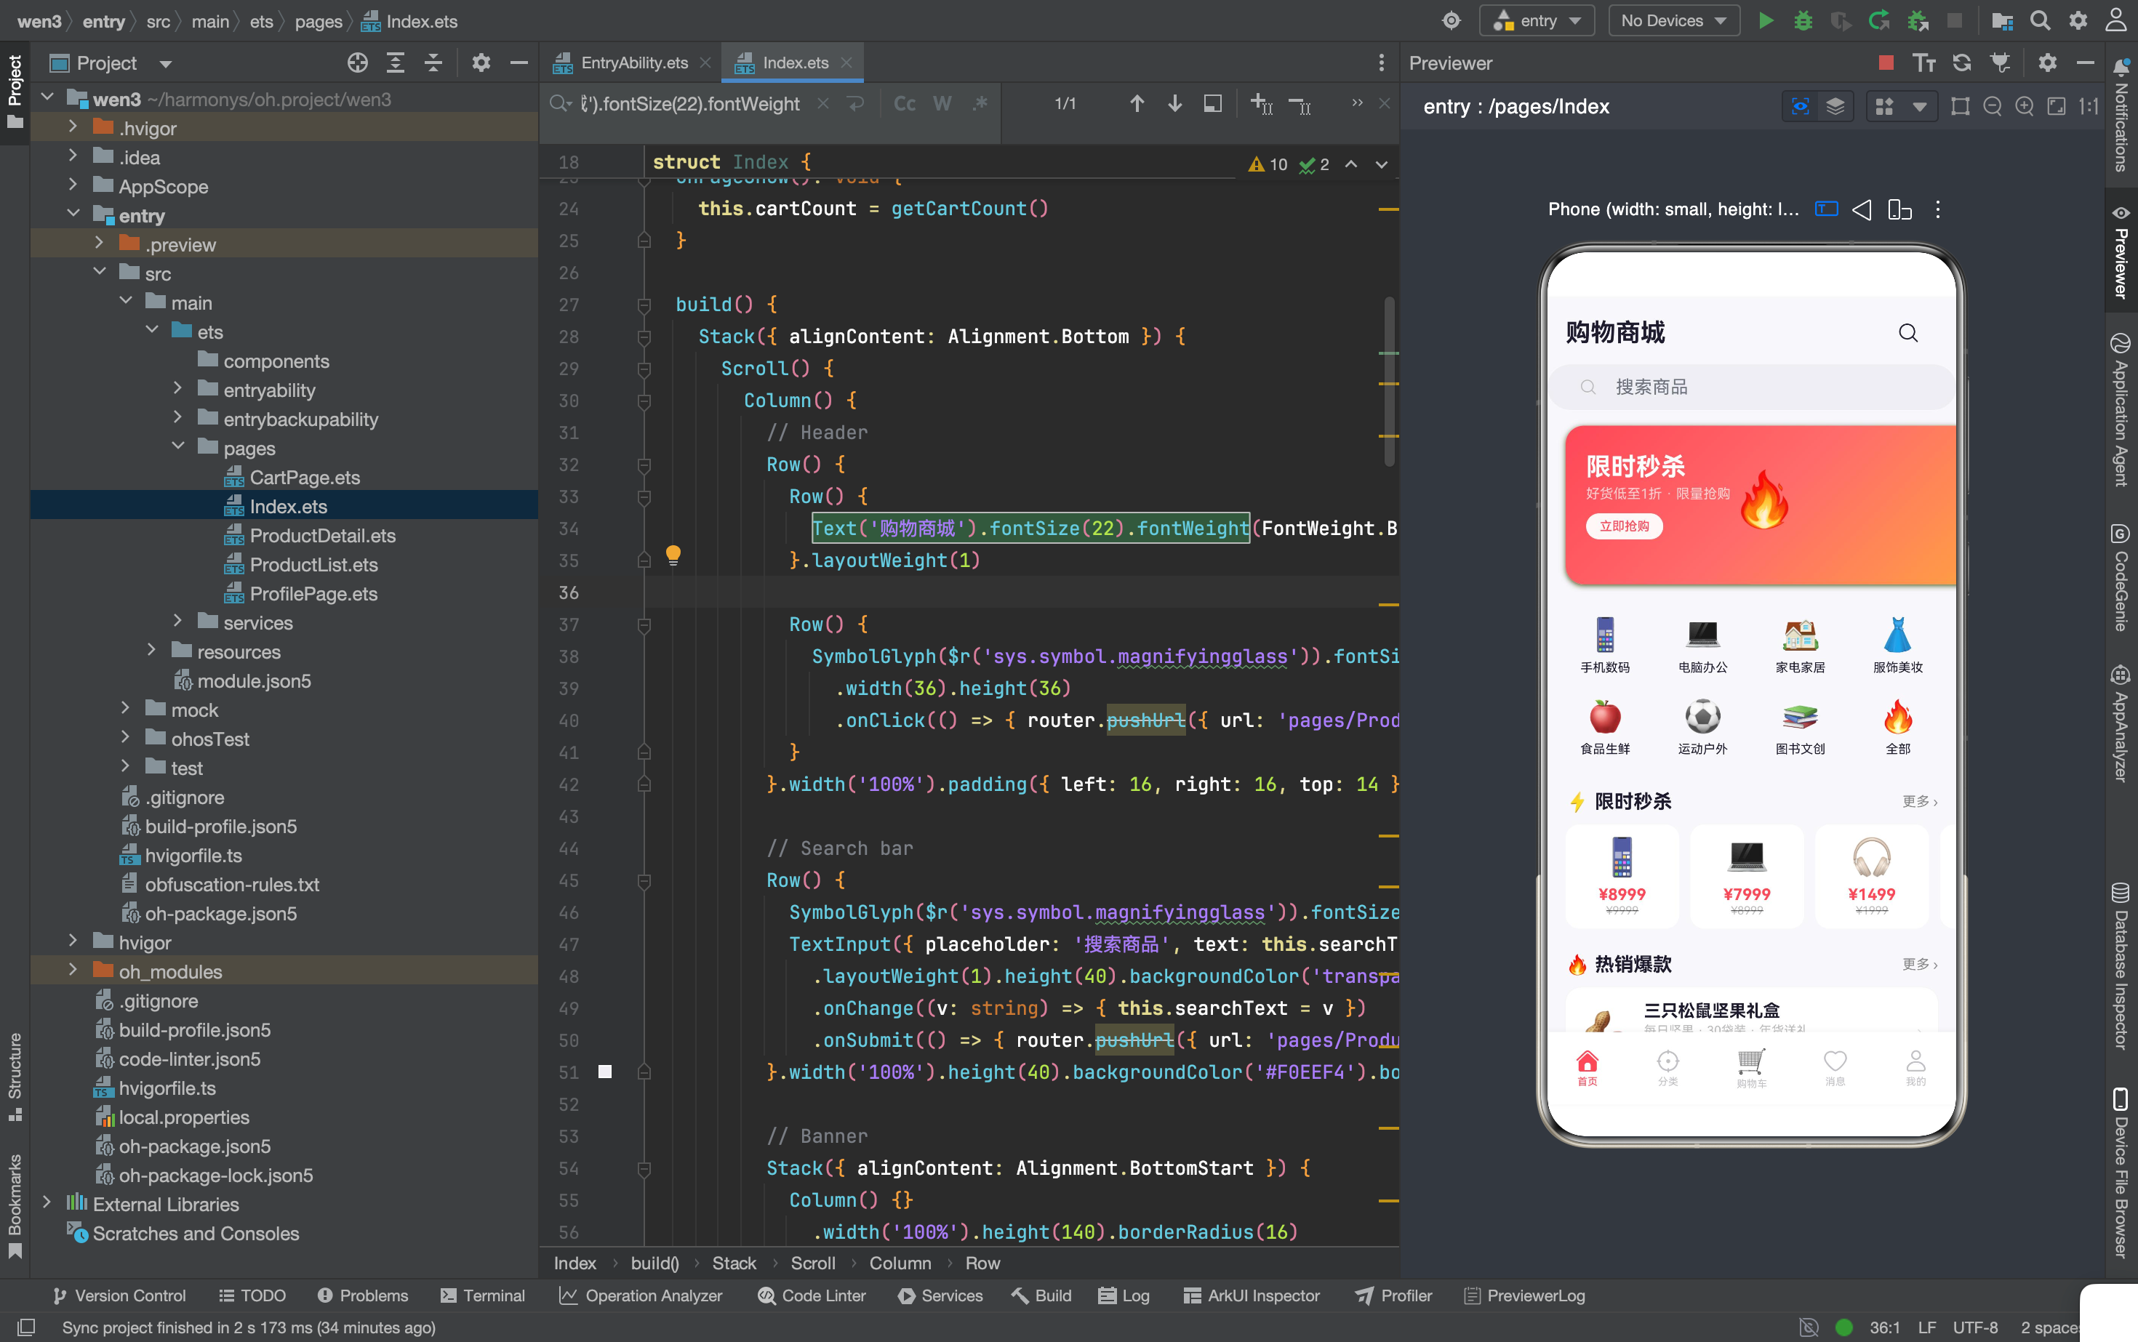Open the Project view dropdown
This screenshot has width=2138, height=1342.
click(165, 64)
